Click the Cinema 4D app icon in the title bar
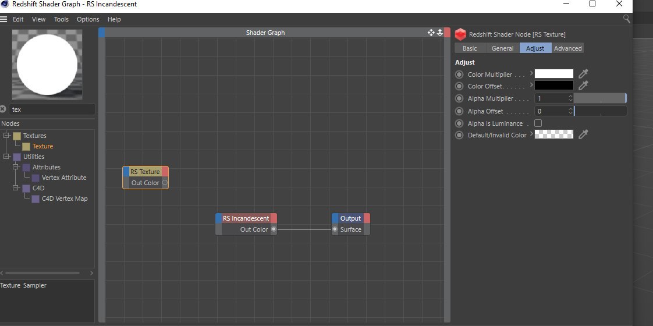Screen dimensions: 653x326 [x=5, y=4]
